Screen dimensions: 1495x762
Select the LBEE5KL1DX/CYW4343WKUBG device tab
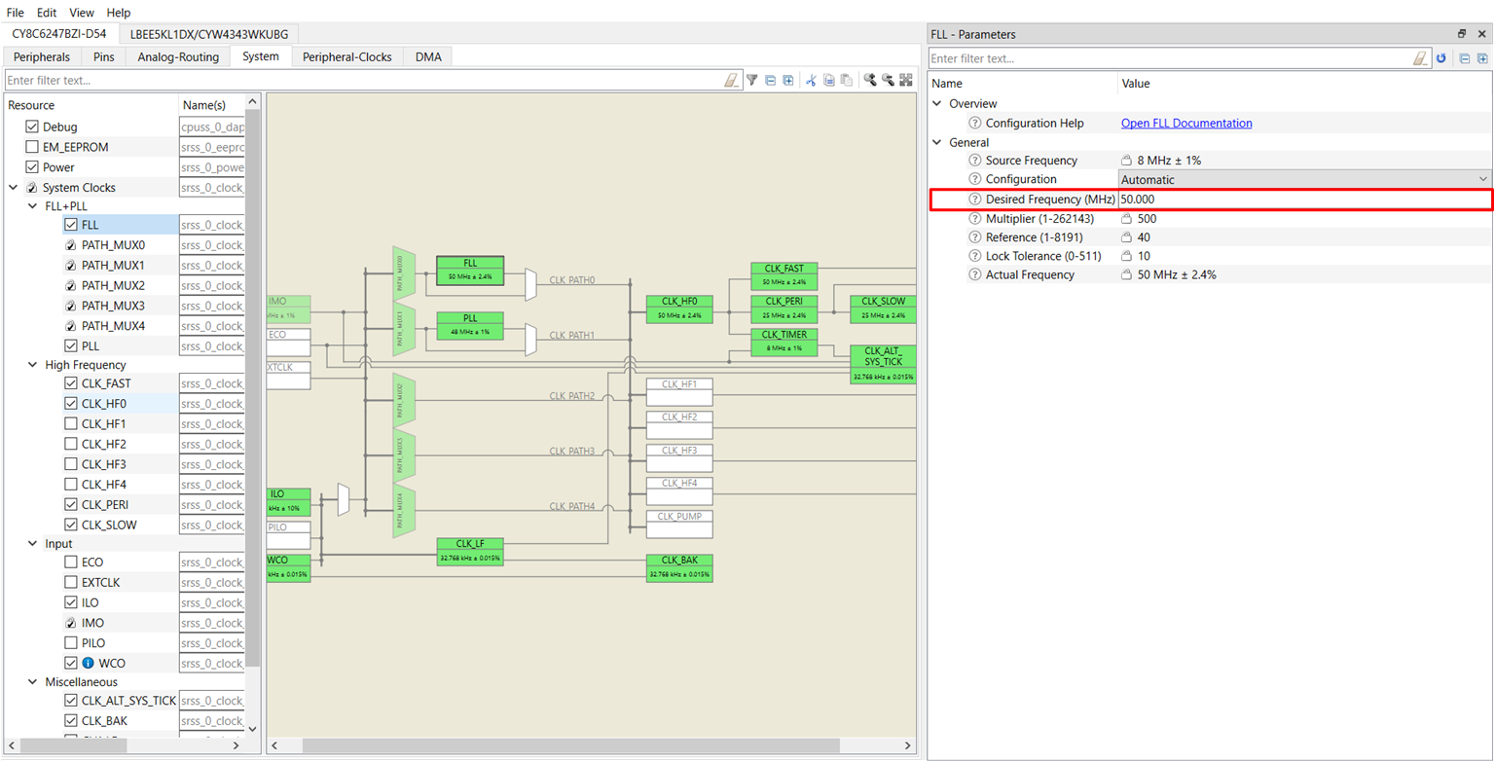coord(209,34)
